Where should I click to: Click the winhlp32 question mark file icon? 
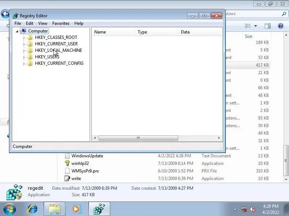click(x=67, y=163)
